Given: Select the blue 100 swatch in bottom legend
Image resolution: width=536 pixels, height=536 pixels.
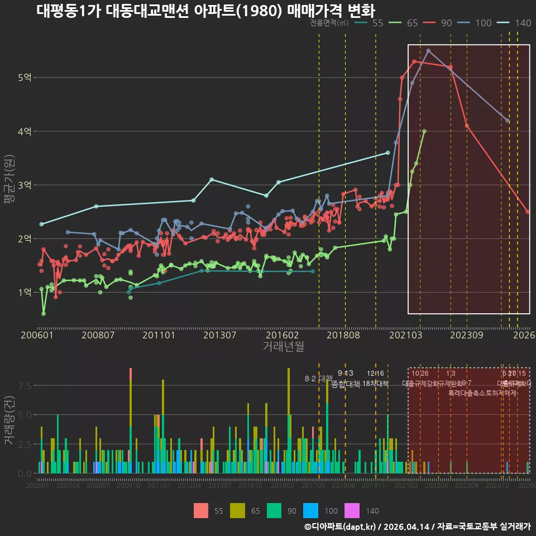Looking at the screenshot, I should click(x=311, y=511).
